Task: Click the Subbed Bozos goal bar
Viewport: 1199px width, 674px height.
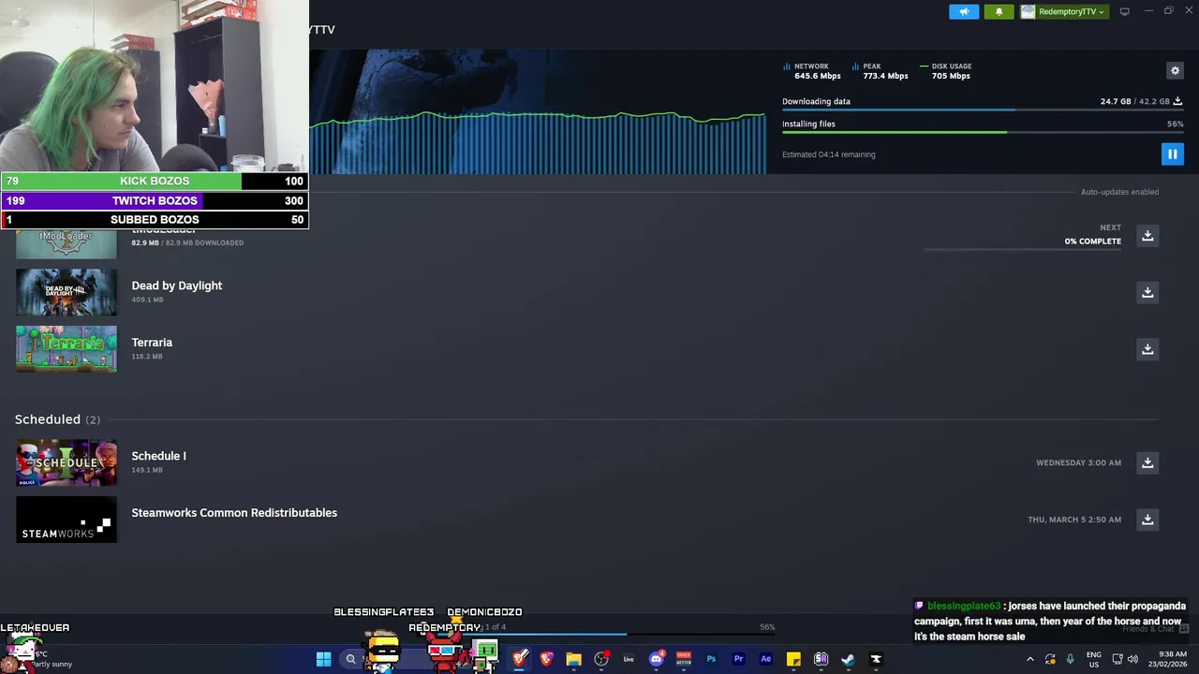Action: [x=155, y=220]
